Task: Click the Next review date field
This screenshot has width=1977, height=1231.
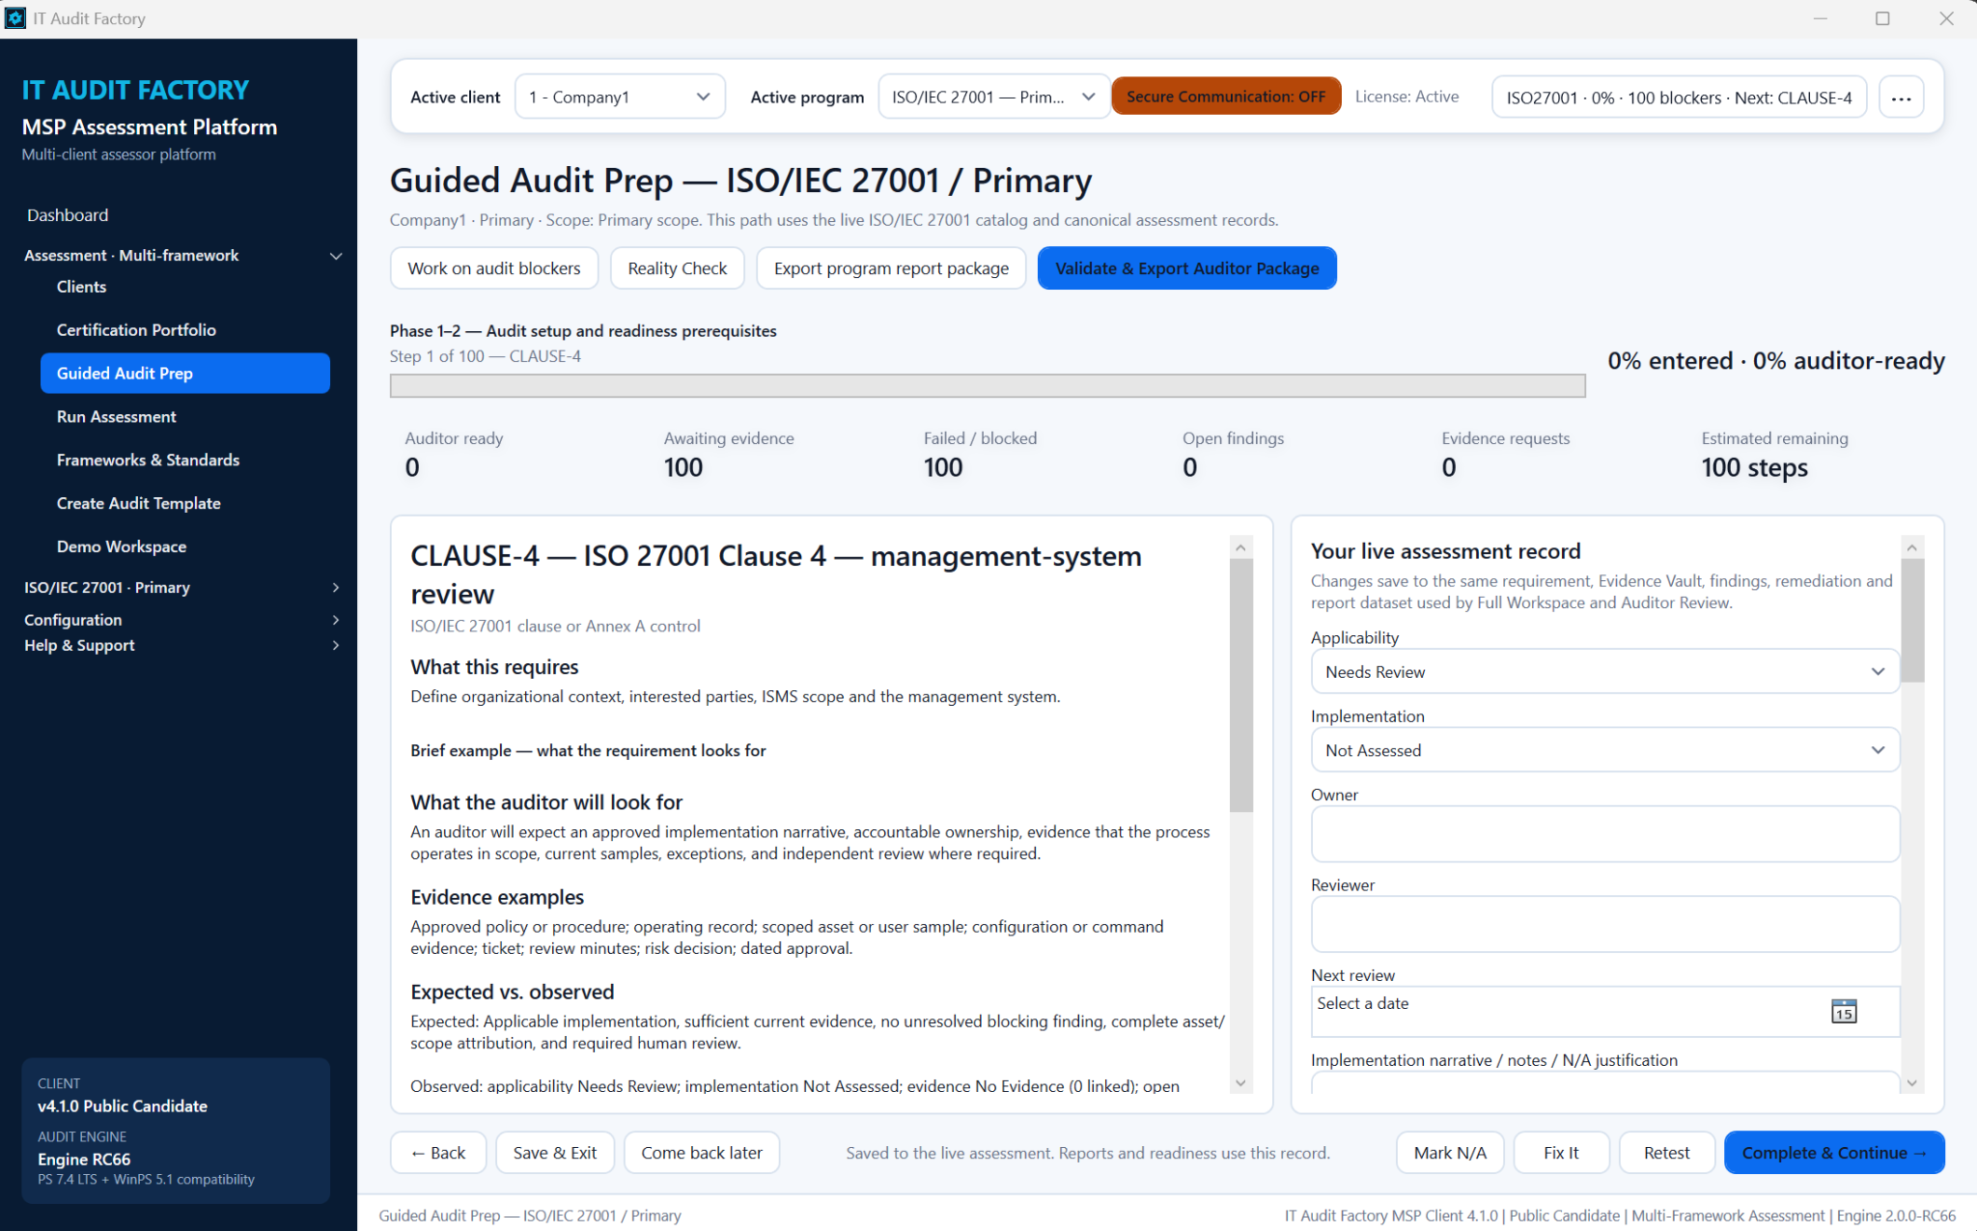Action: tap(1604, 1011)
